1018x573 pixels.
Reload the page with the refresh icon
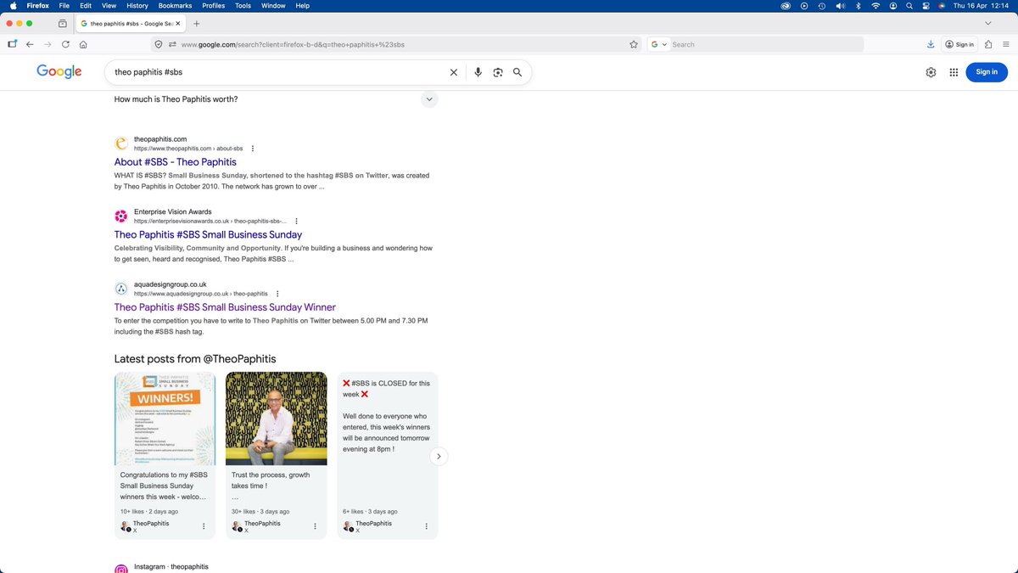point(65,44)
